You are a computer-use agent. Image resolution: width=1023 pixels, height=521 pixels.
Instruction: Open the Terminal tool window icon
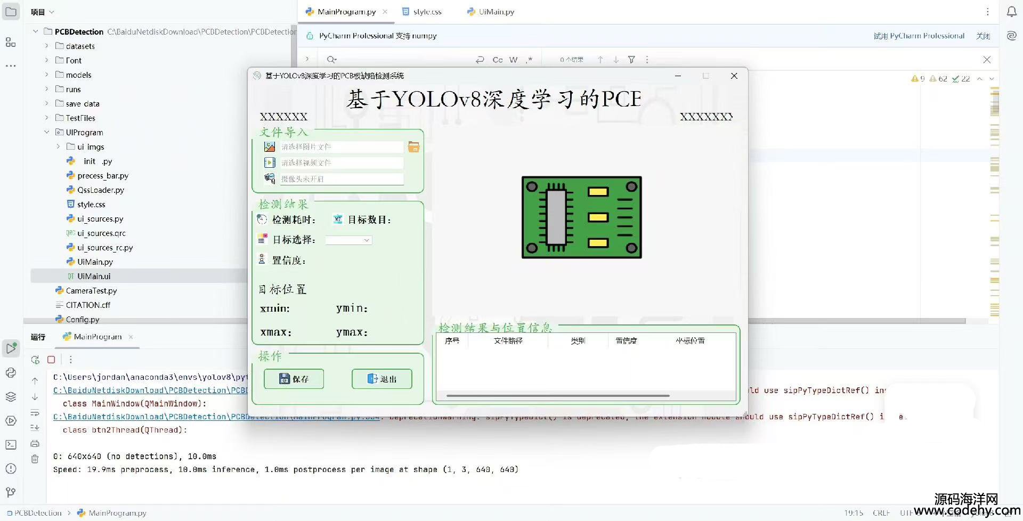(11, 445)
